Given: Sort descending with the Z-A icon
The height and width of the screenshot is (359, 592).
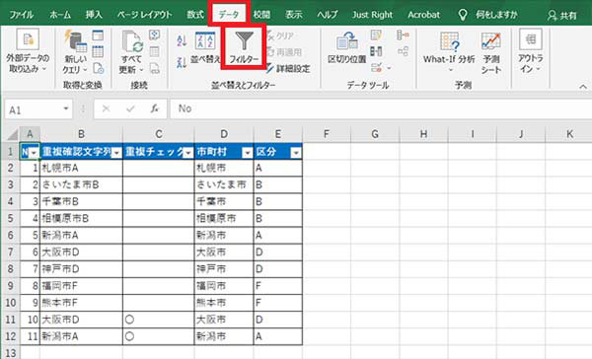Looking at the screenshot, I should pos(182,62).
